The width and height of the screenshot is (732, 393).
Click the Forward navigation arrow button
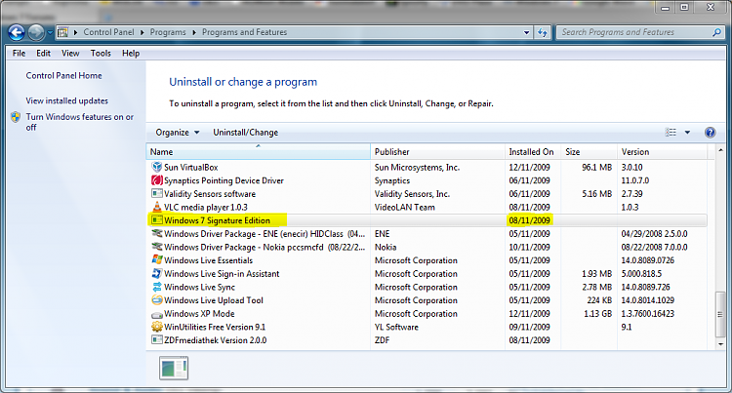36,32
